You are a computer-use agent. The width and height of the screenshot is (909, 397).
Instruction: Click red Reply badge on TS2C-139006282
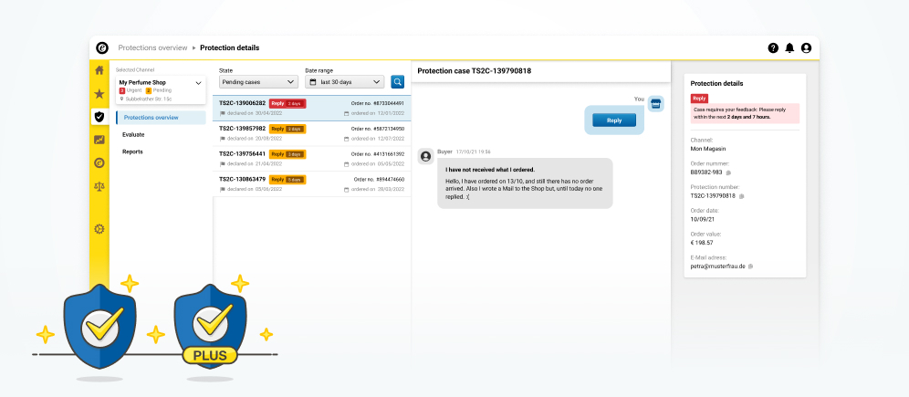point(287,103)
